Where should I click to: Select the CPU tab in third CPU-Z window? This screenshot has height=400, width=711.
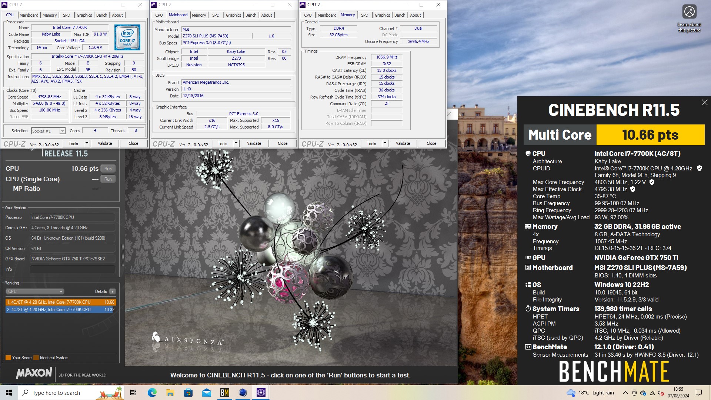[x=308, y=15]
